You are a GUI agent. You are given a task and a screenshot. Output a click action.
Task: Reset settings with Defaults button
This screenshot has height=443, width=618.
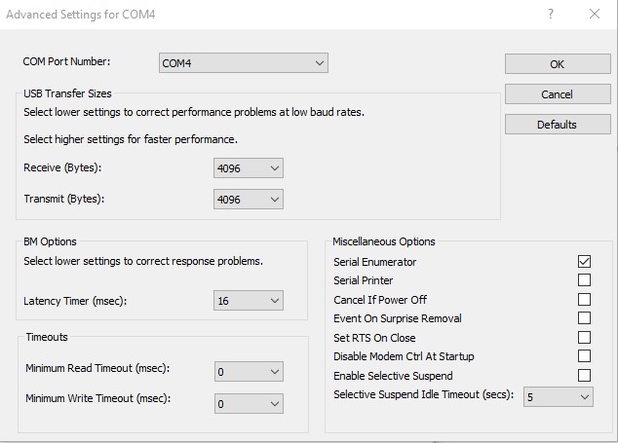tap(557, 125)
